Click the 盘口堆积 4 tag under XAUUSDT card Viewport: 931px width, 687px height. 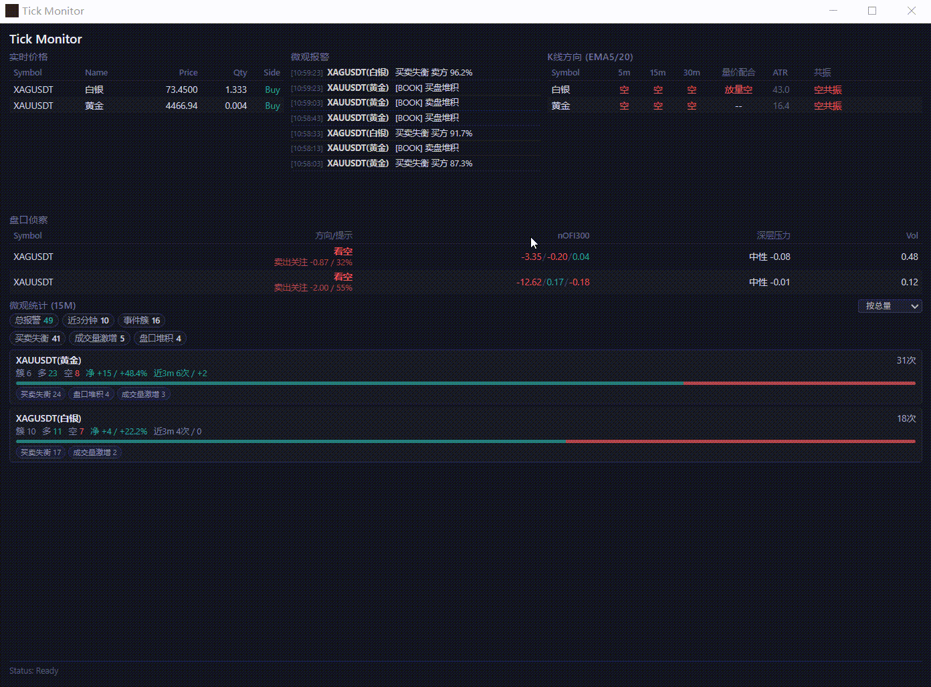[91, 395]
